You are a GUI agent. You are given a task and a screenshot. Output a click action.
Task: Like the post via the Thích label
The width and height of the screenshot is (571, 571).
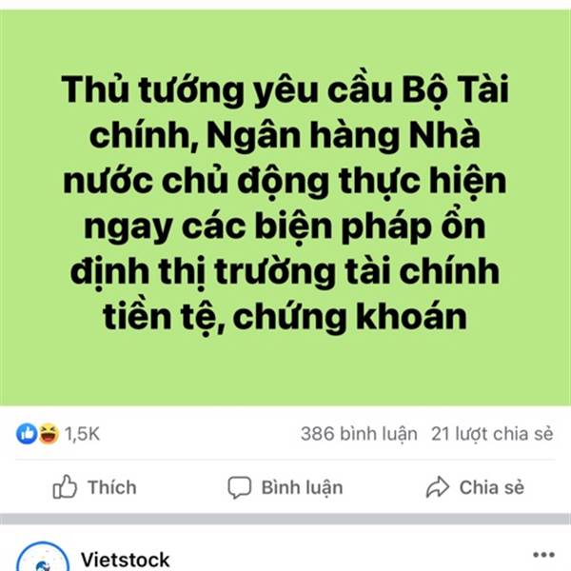point(111,487)
